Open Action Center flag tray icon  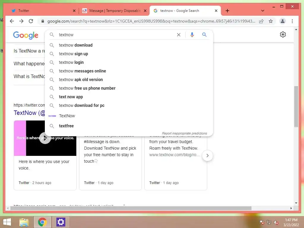262,222
